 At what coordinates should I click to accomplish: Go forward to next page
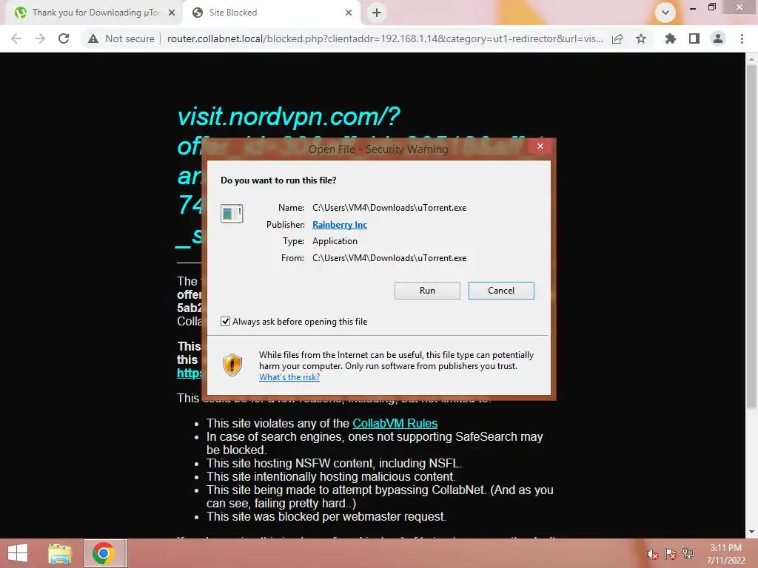tap(40, 38)
